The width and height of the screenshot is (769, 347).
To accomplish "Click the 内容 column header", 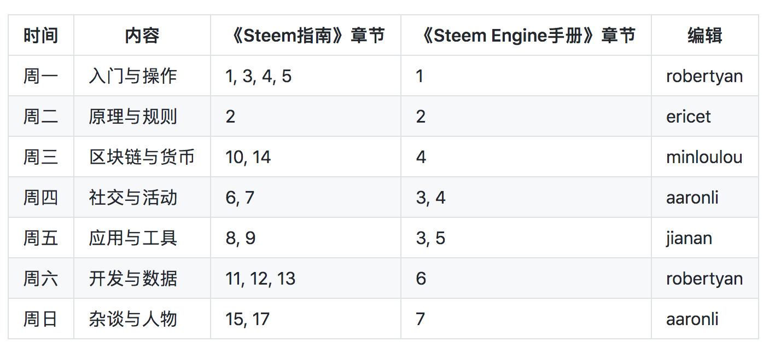I will point(142,36).
